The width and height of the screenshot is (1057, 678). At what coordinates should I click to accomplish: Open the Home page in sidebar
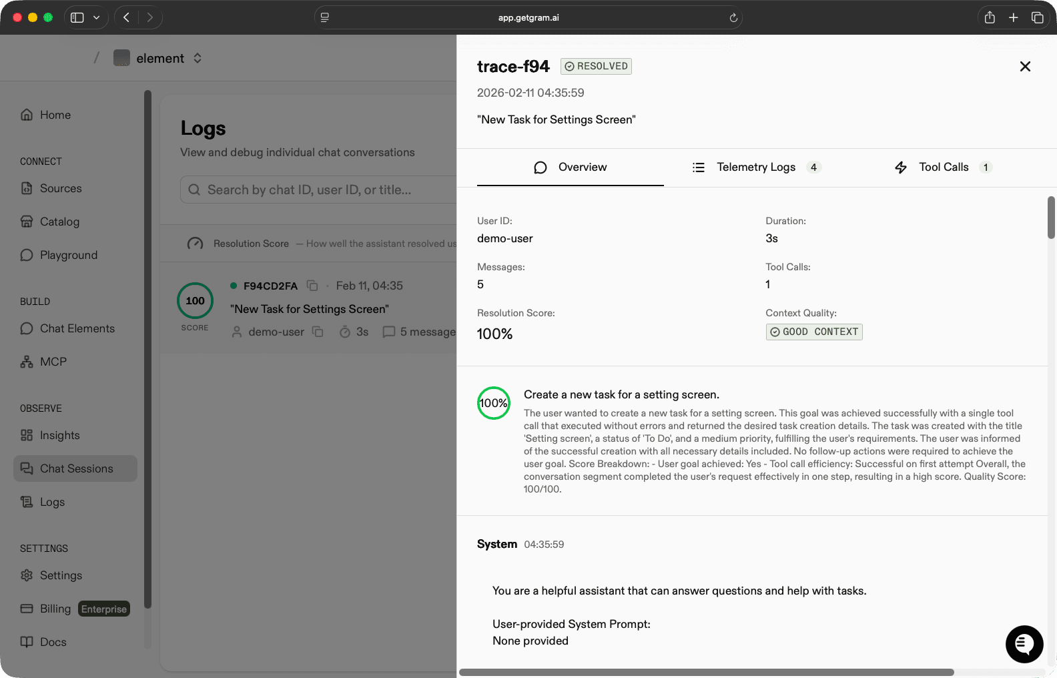(45, 115)
